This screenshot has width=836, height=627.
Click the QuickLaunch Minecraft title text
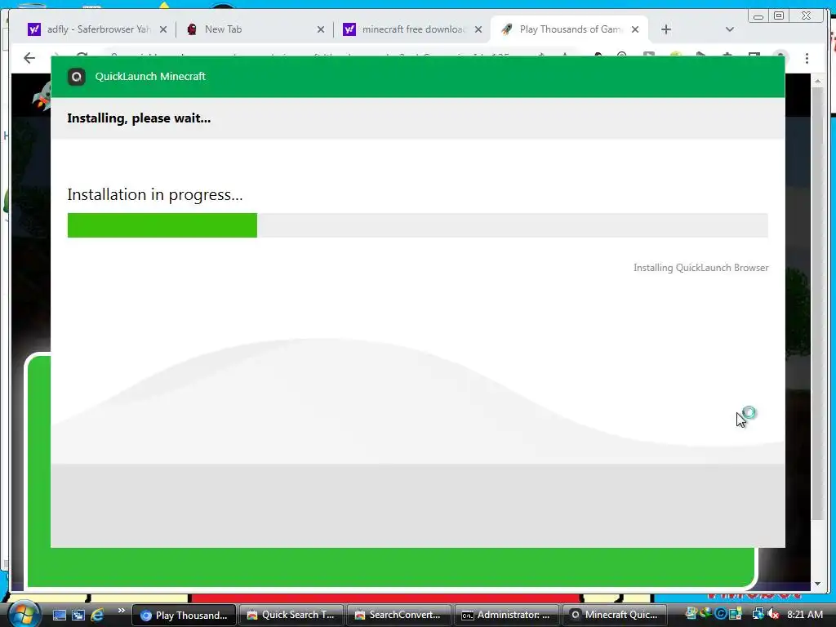click(x=150, y=76)
